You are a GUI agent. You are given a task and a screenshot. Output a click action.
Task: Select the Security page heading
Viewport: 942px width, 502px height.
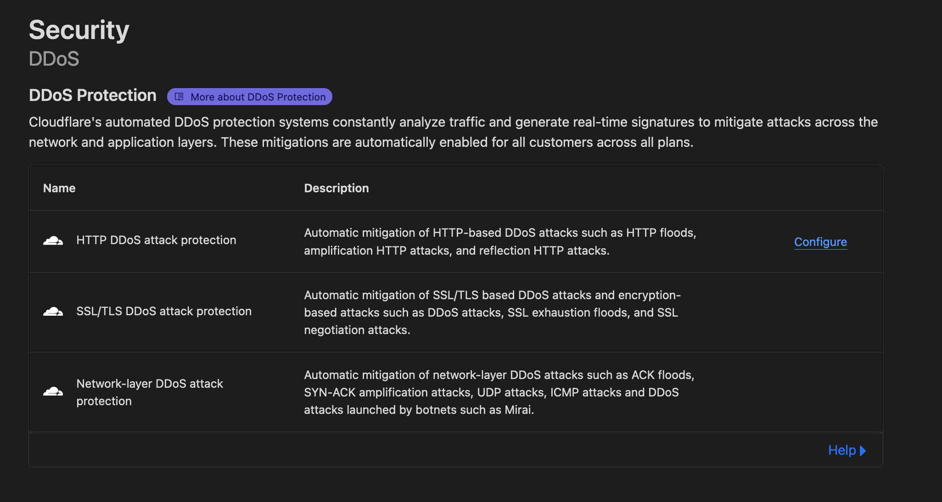[78, 30]
